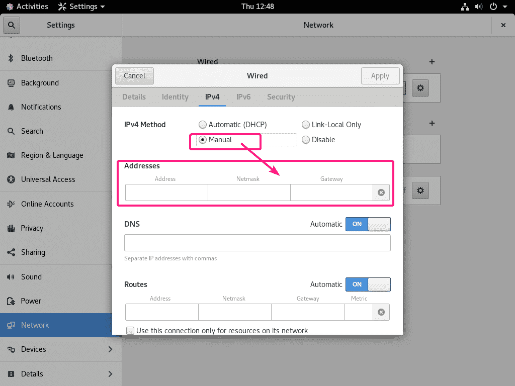Screen dimensions: 515x386
Task: Select the IPv4 tab
Action: (212, 97)
